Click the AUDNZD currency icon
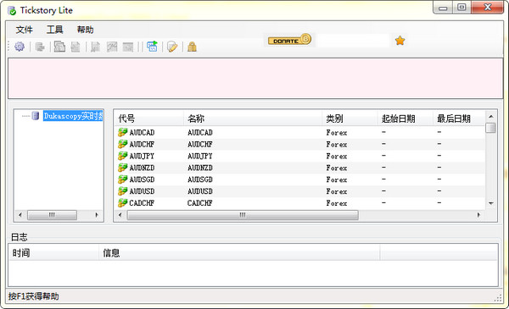Image resolution: width=509 pixels, height=309 pixels. pos(122,168)
